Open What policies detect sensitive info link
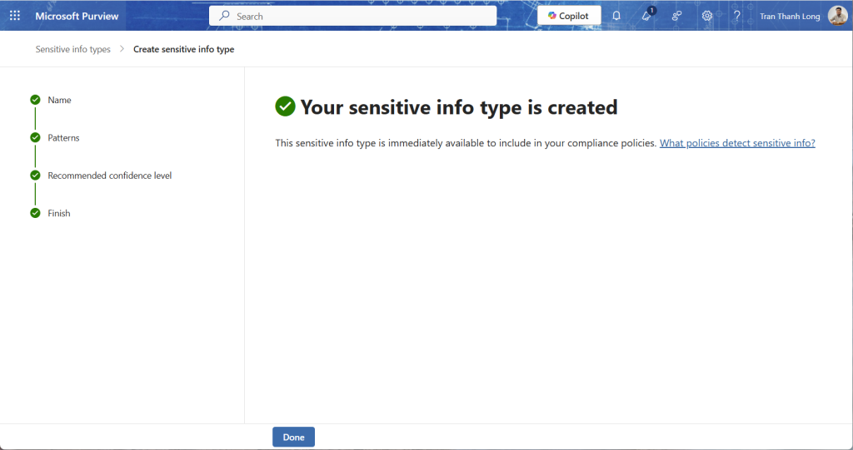 (736, 143)
